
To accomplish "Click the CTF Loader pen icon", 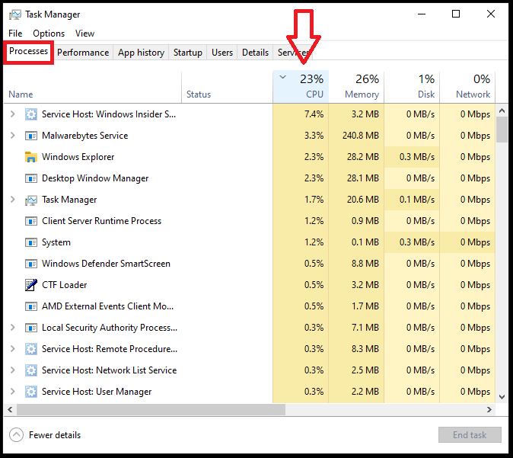I will coord(30,285).
